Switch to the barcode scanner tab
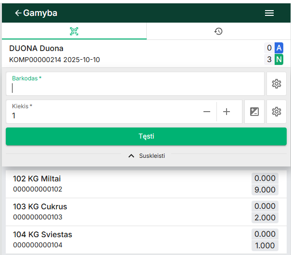This screenshot has width=291, height=255. click(x=74, y=31)
